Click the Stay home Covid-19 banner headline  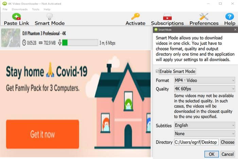click(47, 72)
